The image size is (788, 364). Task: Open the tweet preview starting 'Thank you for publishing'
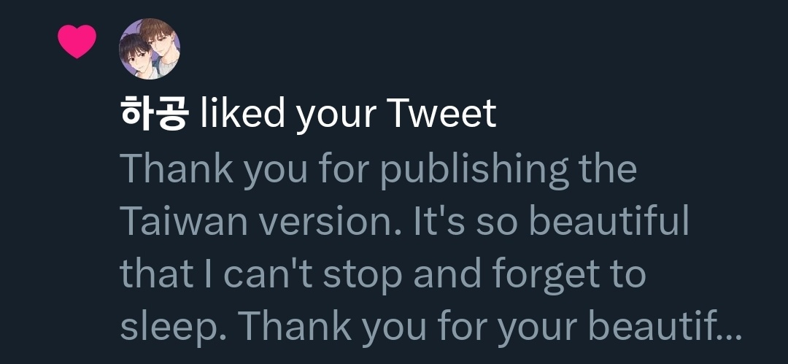click(x=430, y=247)
